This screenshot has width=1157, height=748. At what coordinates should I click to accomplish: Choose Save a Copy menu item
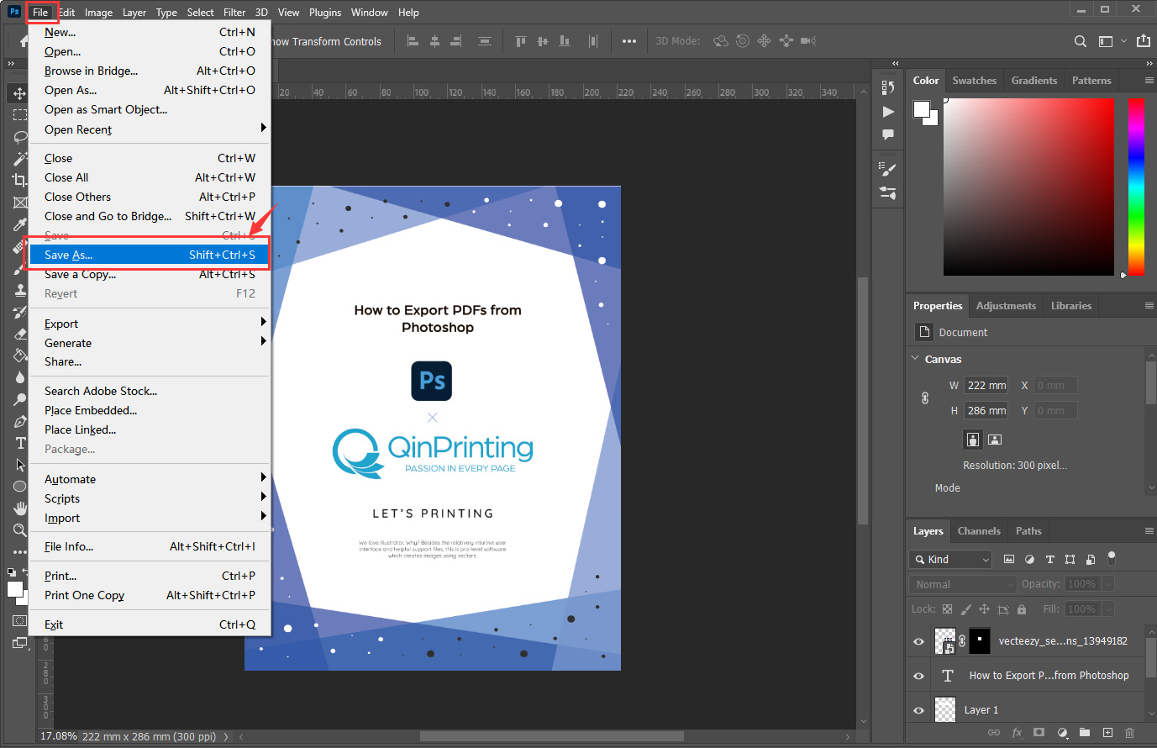tap(150, 275)
